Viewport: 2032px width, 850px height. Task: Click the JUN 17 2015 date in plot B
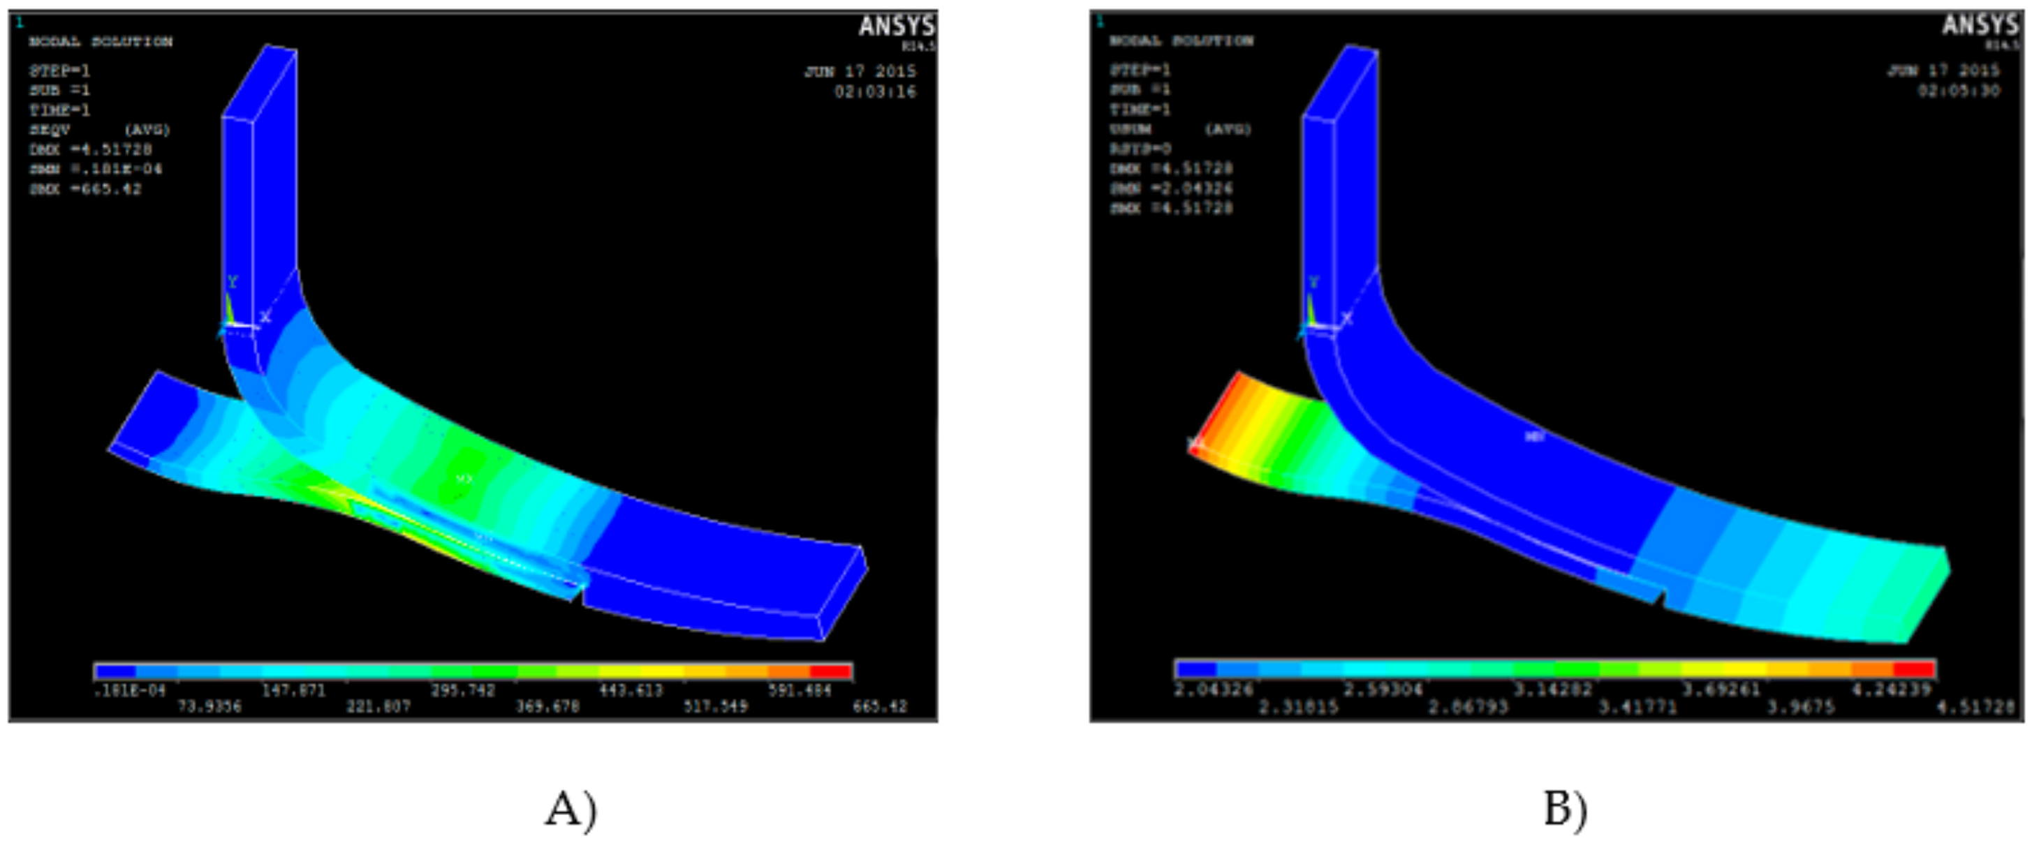click(x=1942, y=71)
